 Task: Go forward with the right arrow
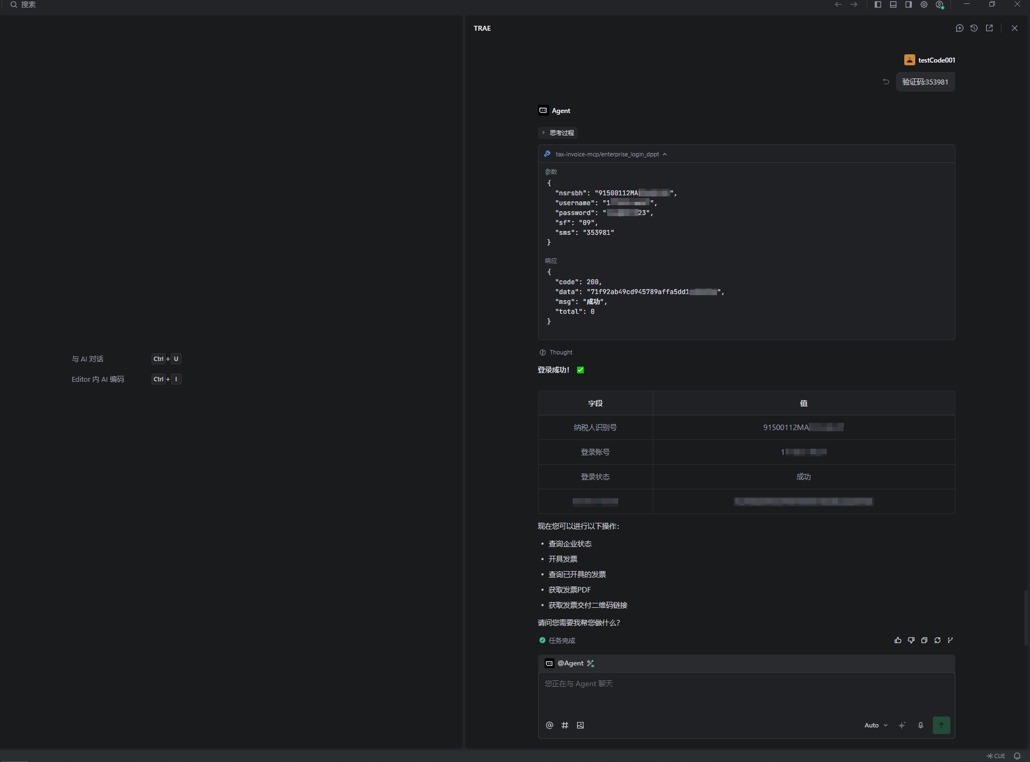pos(854,4)
